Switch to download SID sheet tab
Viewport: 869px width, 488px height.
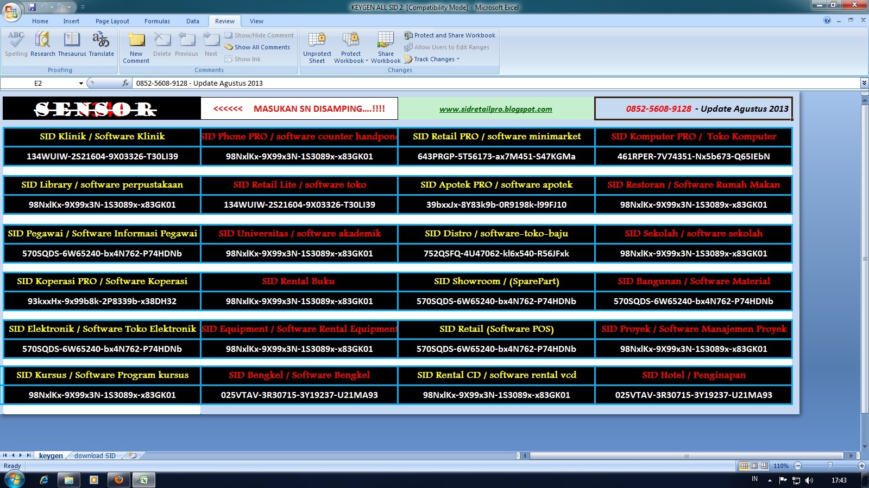coord(95,455)
